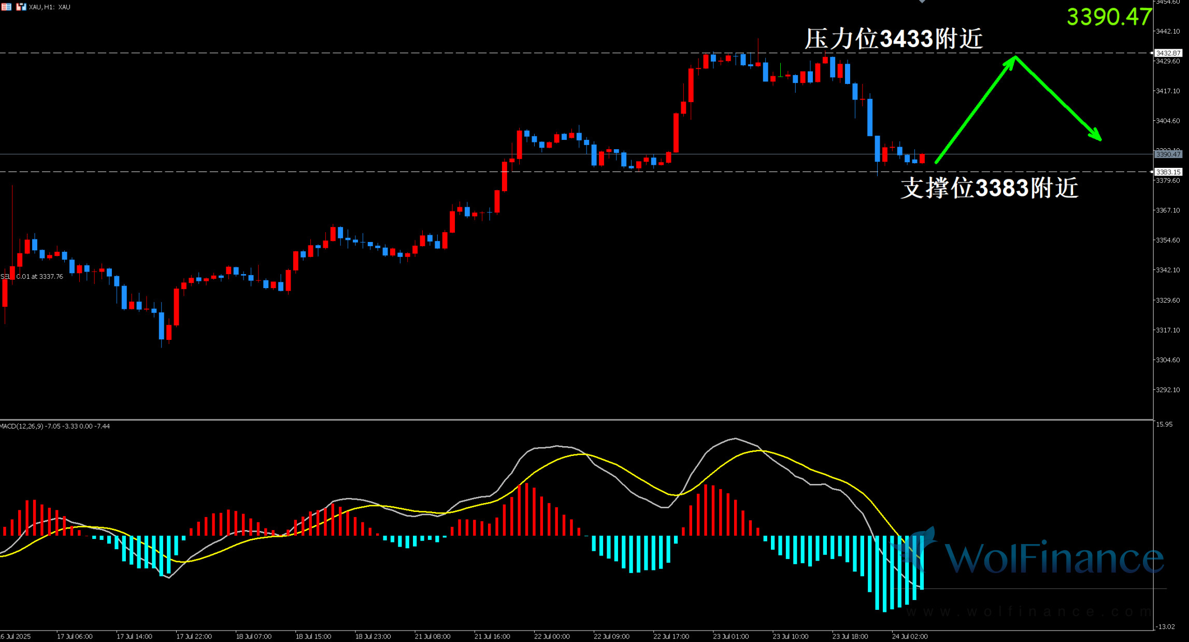1189x642 pixels.
Task: Click the 3442.10 price scale value
Action: point(1168,31)
